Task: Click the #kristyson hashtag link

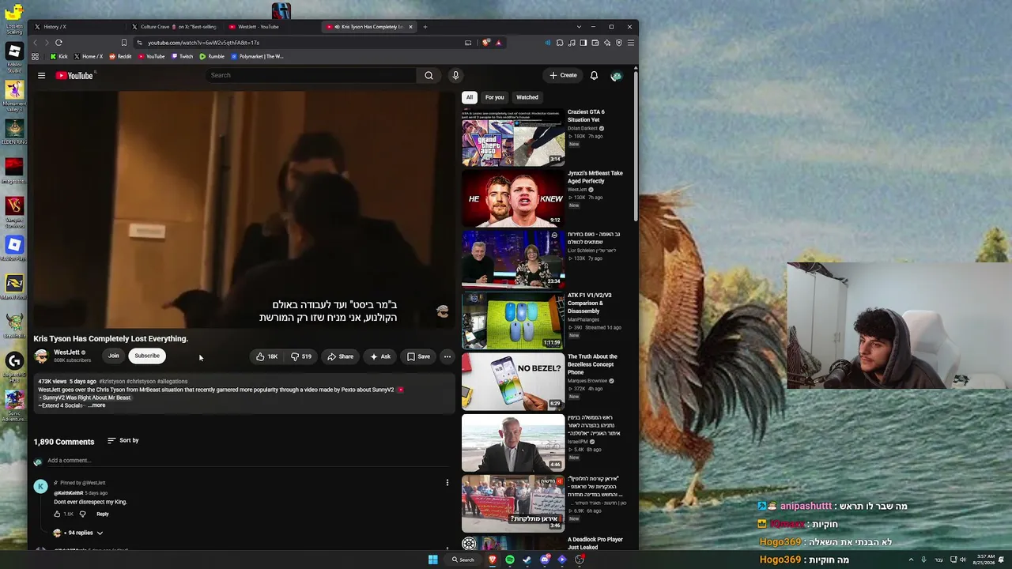Action: 111,382
